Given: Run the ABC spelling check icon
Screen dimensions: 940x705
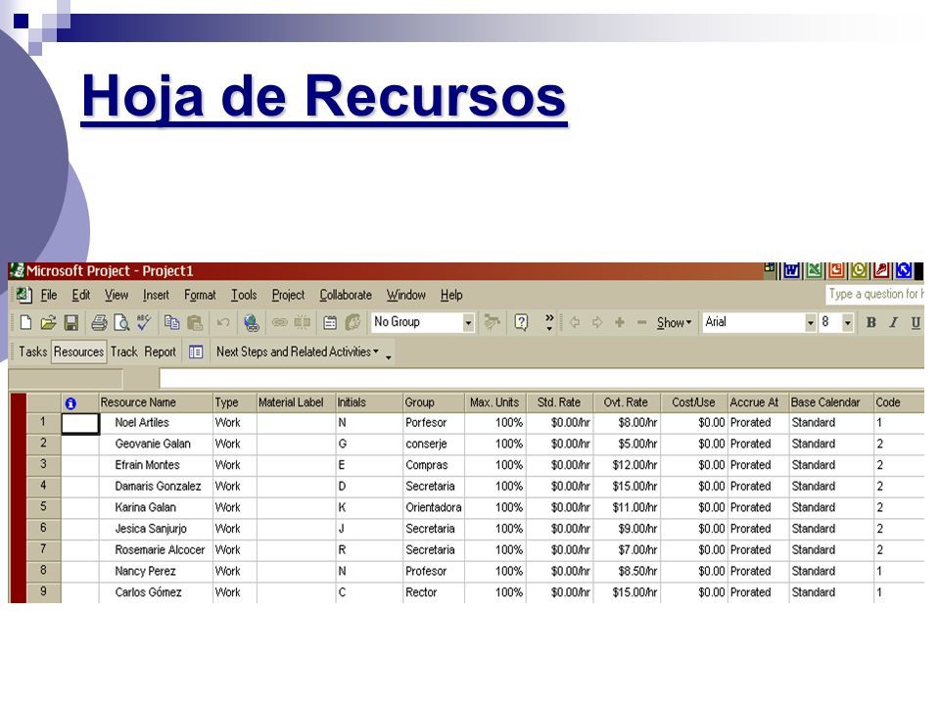Looking at the screenshot, I should [x=144, y=322].
